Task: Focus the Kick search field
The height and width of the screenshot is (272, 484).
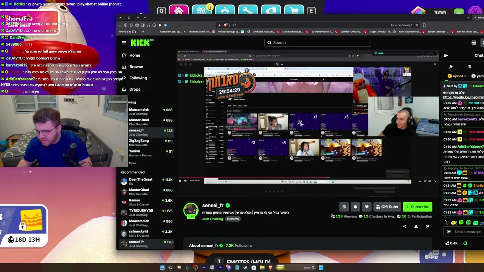Action: 318,43
